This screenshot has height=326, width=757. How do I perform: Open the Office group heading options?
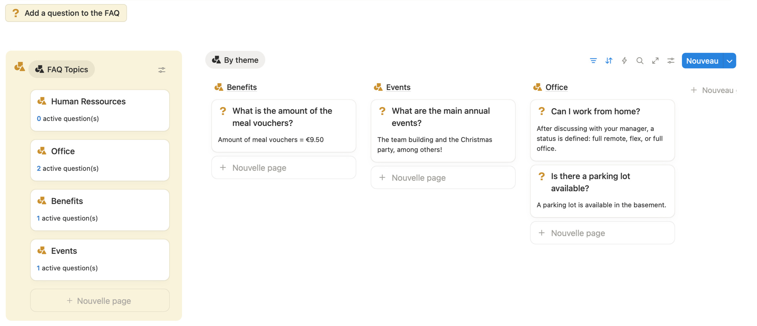pos(557,87)
